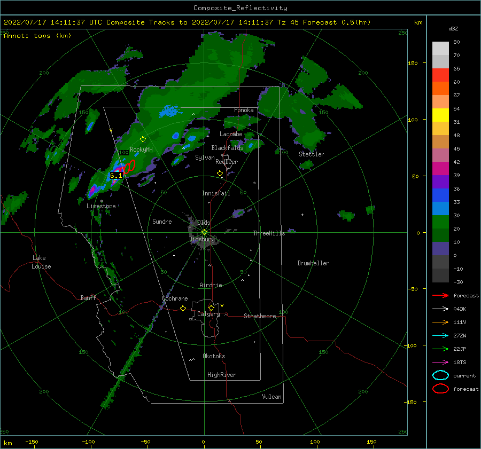Click the 18TS legend text
481x449 pixels.
460,363
